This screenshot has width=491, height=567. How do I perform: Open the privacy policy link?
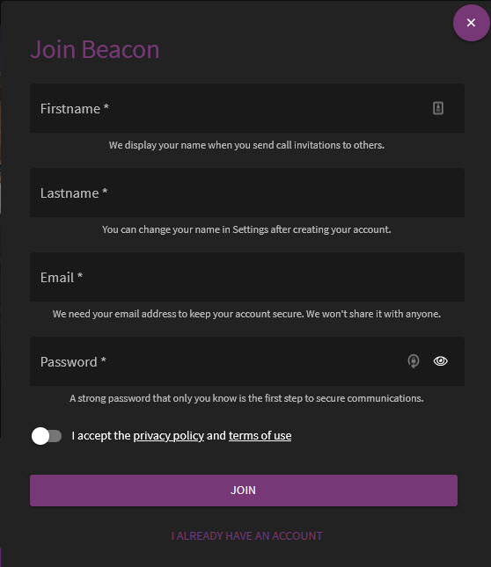[169, 436]
